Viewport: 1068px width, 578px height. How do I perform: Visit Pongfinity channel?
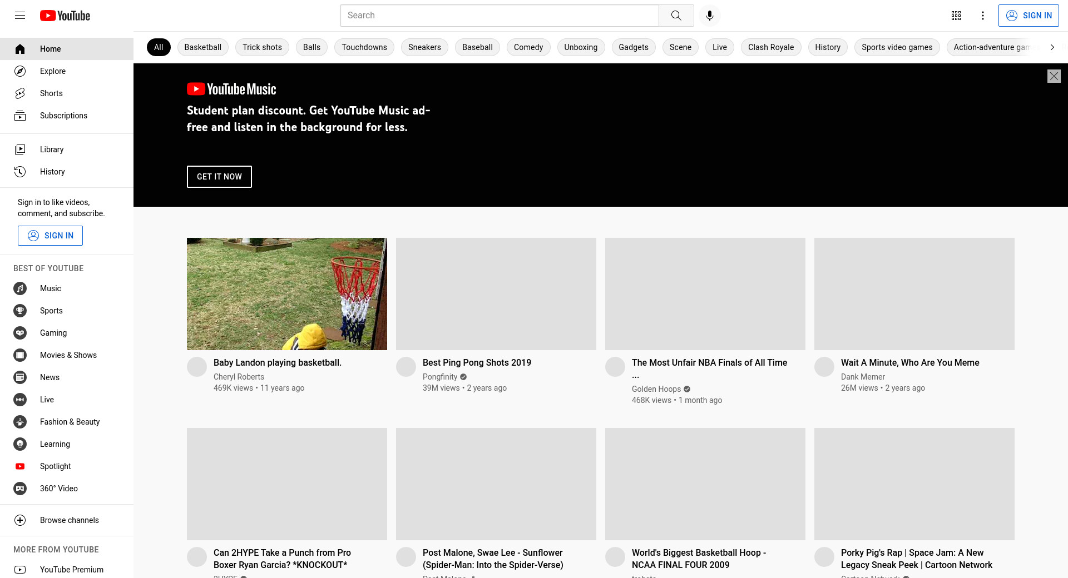440,377
